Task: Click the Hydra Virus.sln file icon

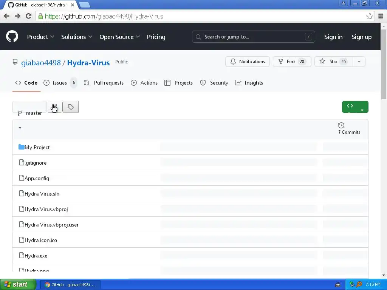Action: 22,194
